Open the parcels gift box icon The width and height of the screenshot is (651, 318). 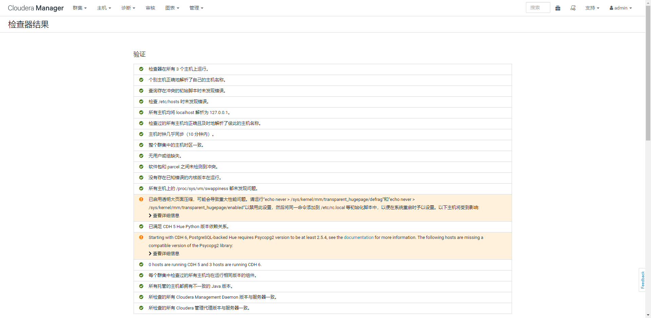point(558,8)
